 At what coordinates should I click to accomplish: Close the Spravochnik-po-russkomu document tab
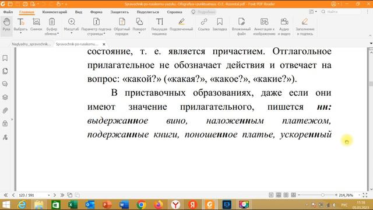coord(104,44)
